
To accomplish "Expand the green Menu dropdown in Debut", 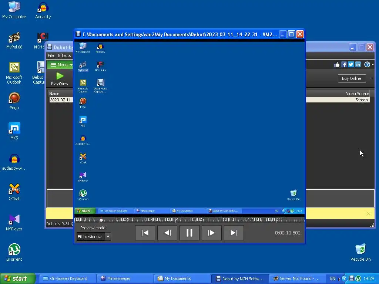I will (60, 65).
